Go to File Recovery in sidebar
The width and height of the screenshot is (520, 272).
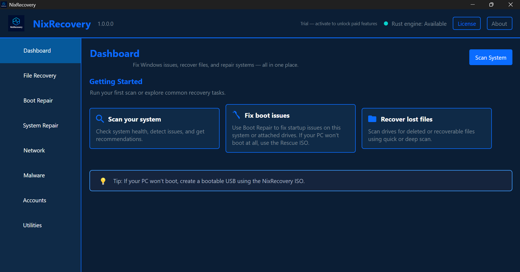[x=40, y=76]
